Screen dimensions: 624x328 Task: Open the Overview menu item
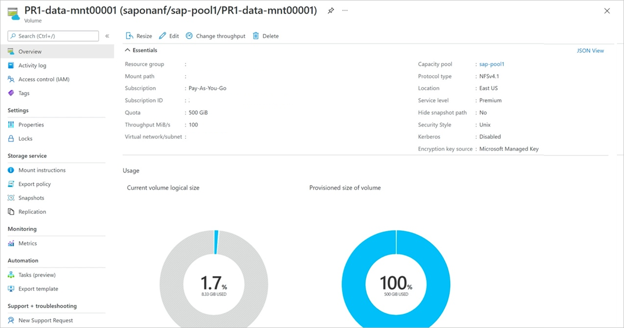pyautogui.click(x=57, y=51)
